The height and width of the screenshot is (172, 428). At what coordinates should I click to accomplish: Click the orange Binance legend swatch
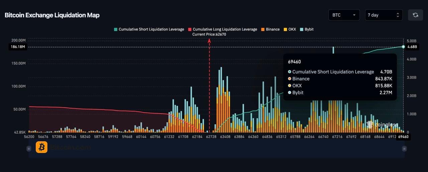coord(263,29)
